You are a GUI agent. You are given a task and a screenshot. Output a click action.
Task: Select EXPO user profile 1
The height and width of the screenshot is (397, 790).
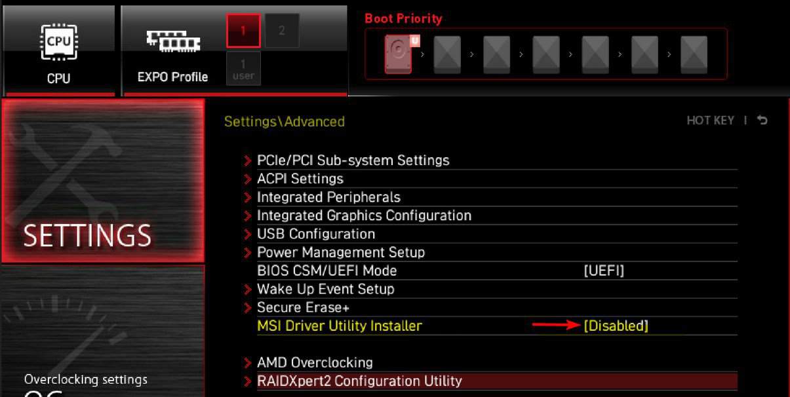pyautogui.click(x=244, y=68)
